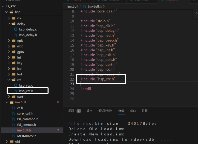Viewport: 198px width, 144px height.
Task: Collapse the 12_RTC root folder
Action: [x=3, y=6]
